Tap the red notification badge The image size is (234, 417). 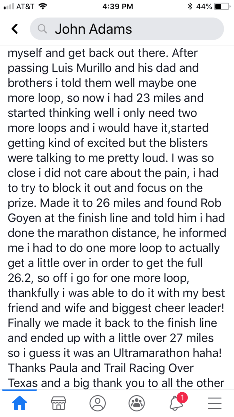coord(182,398)
